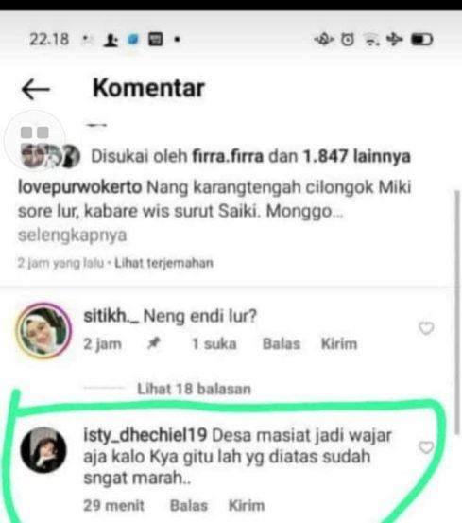
Task: Open isty_dhechiel19 profile picture
Action: [x=43, y=450]
